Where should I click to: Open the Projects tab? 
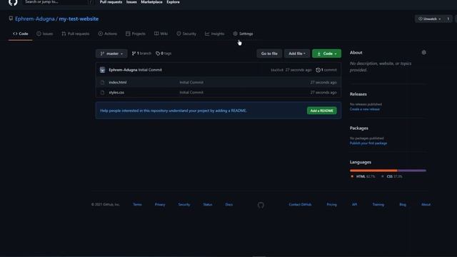point(136,34)
